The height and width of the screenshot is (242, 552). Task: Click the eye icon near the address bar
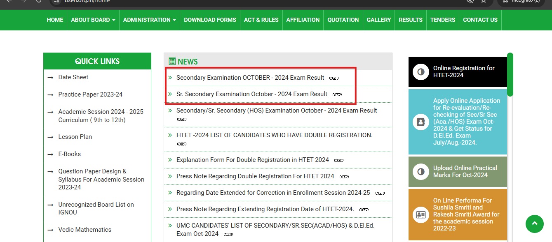point(470,1)
